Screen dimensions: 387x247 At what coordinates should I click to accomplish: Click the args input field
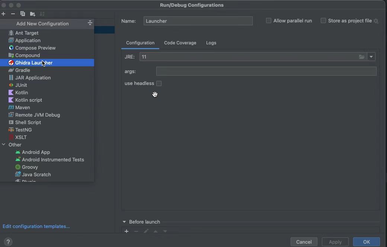coord(266,71)
